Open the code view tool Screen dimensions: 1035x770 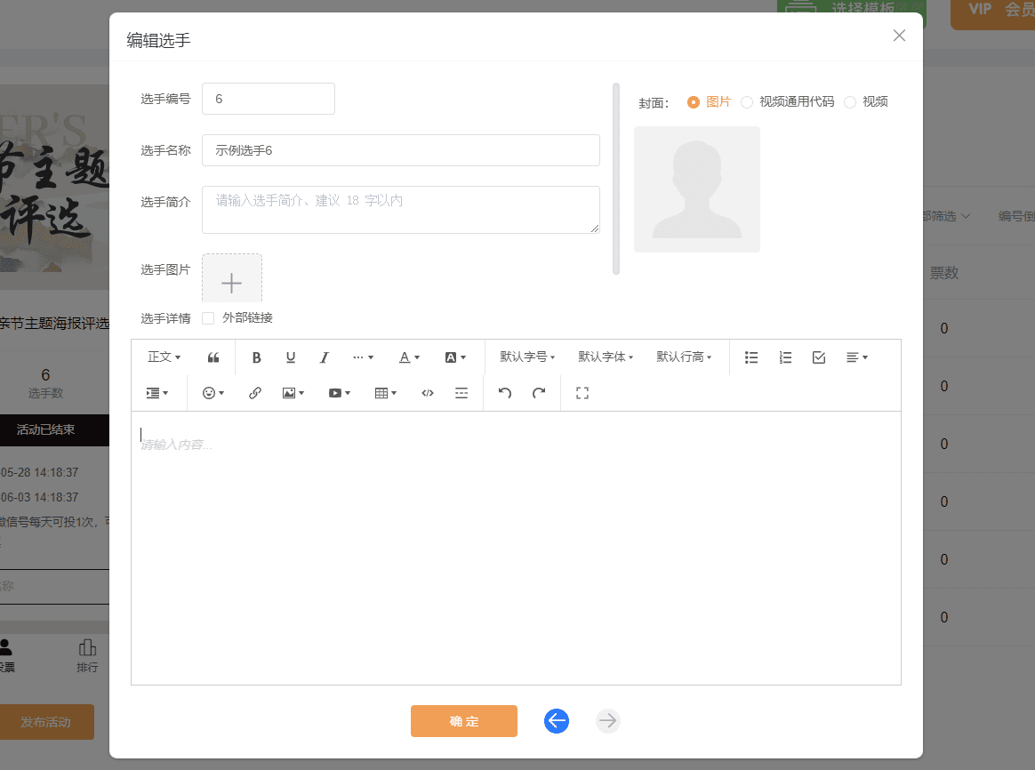pos(427,392)
